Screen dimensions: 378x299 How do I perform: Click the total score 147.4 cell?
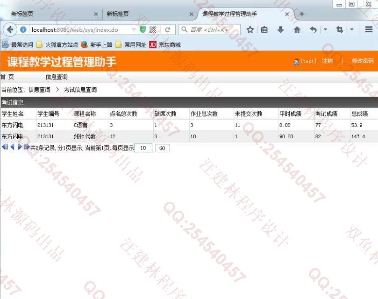358,136
